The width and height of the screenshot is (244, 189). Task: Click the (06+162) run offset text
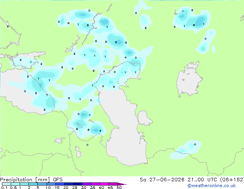pos(232,180)
